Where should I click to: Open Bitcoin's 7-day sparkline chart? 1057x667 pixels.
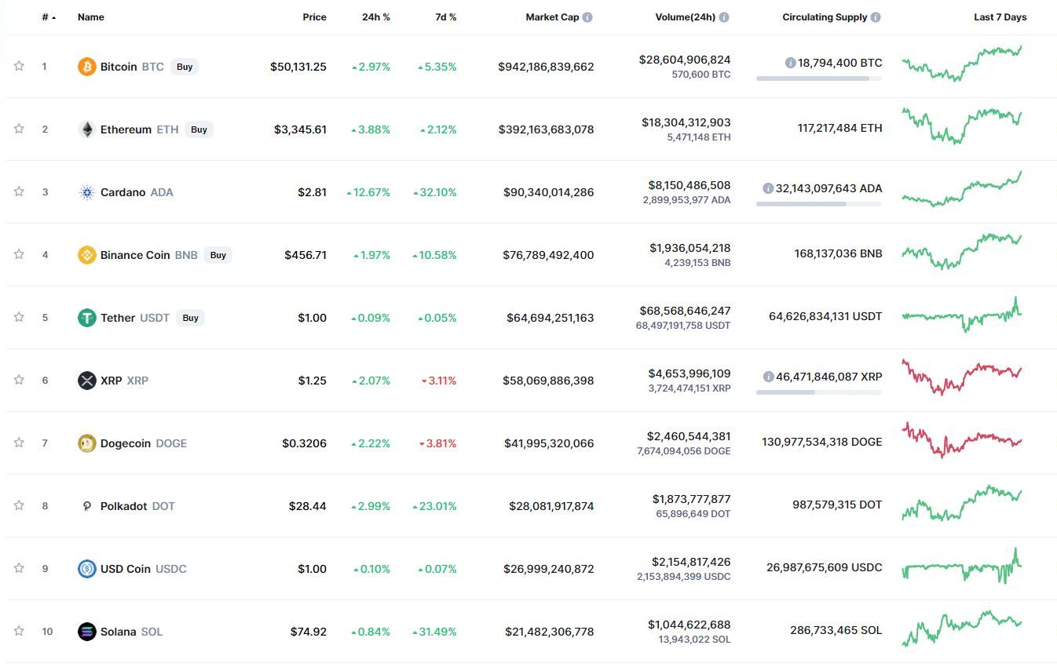coord(962,63)
